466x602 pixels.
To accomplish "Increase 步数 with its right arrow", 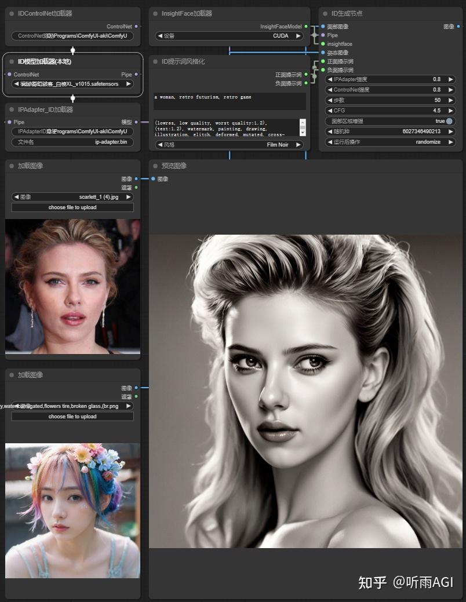I will [450, 100].
